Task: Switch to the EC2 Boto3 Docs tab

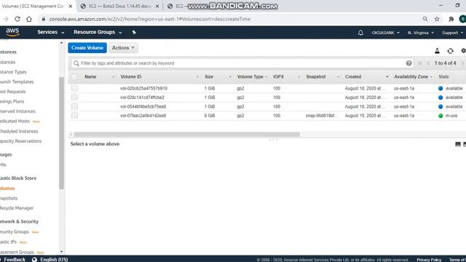Action: [120, 7]
